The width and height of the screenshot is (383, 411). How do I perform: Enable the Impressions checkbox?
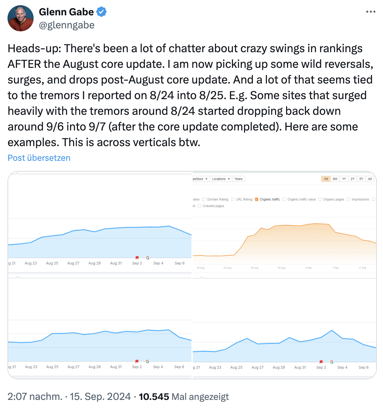(x=348, y=199)
